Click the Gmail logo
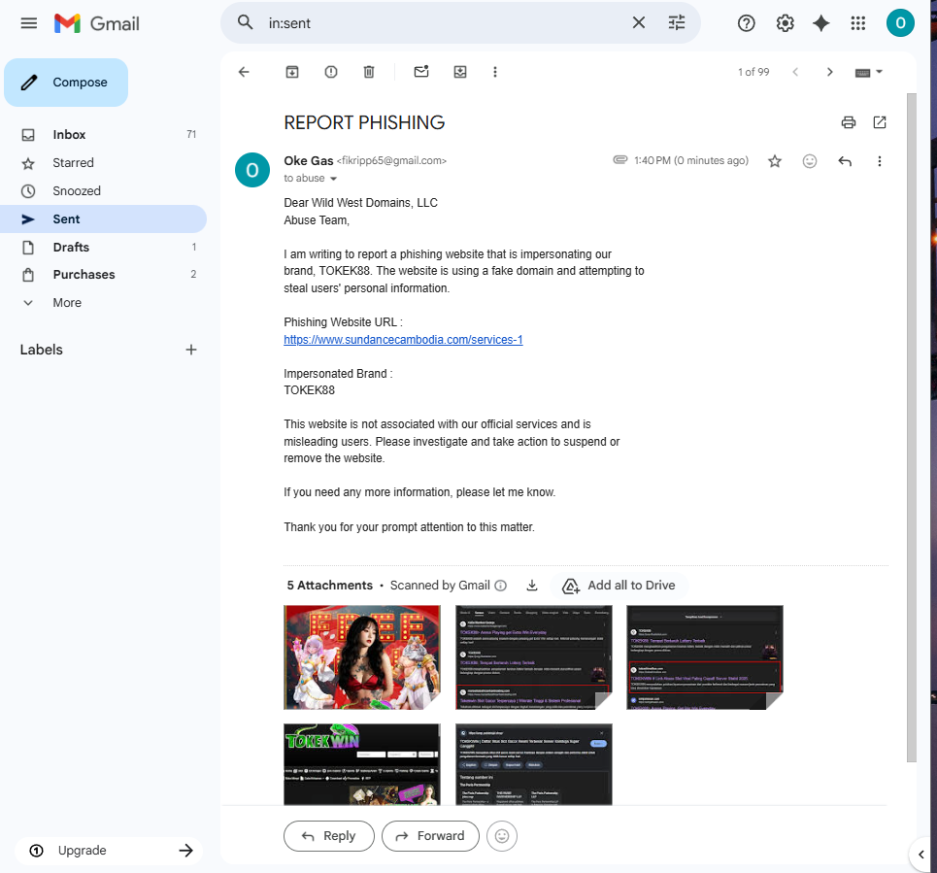 (x=97, y=23)
